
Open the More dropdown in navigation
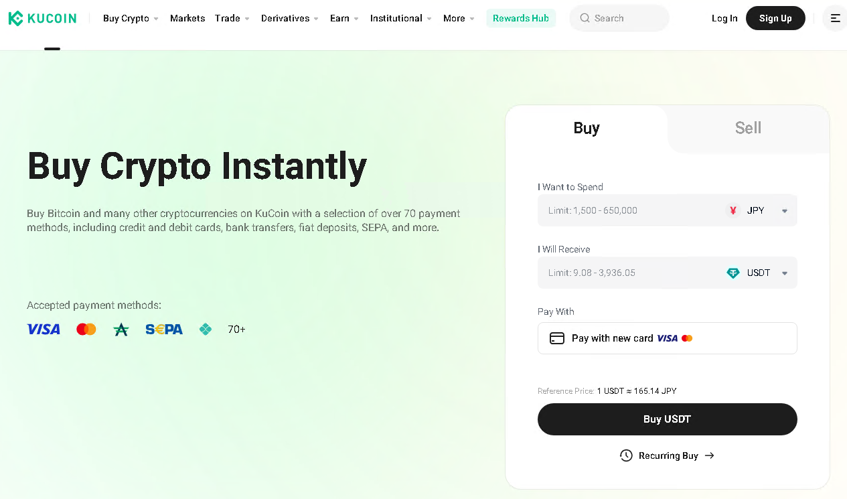[459, 18]
